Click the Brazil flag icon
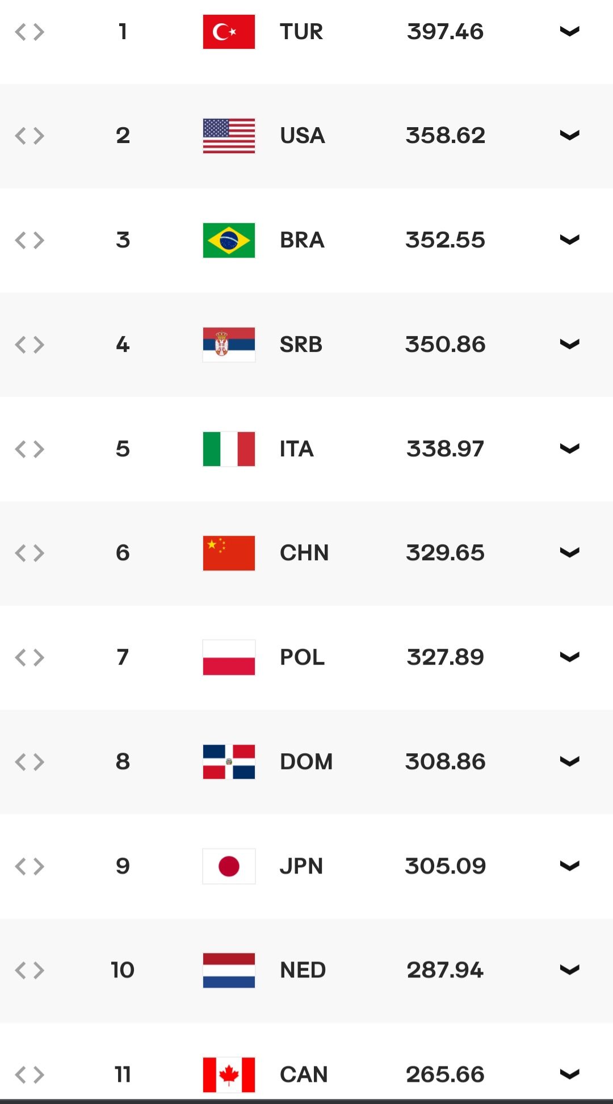The image size is (613, 1104). point(229,240)
